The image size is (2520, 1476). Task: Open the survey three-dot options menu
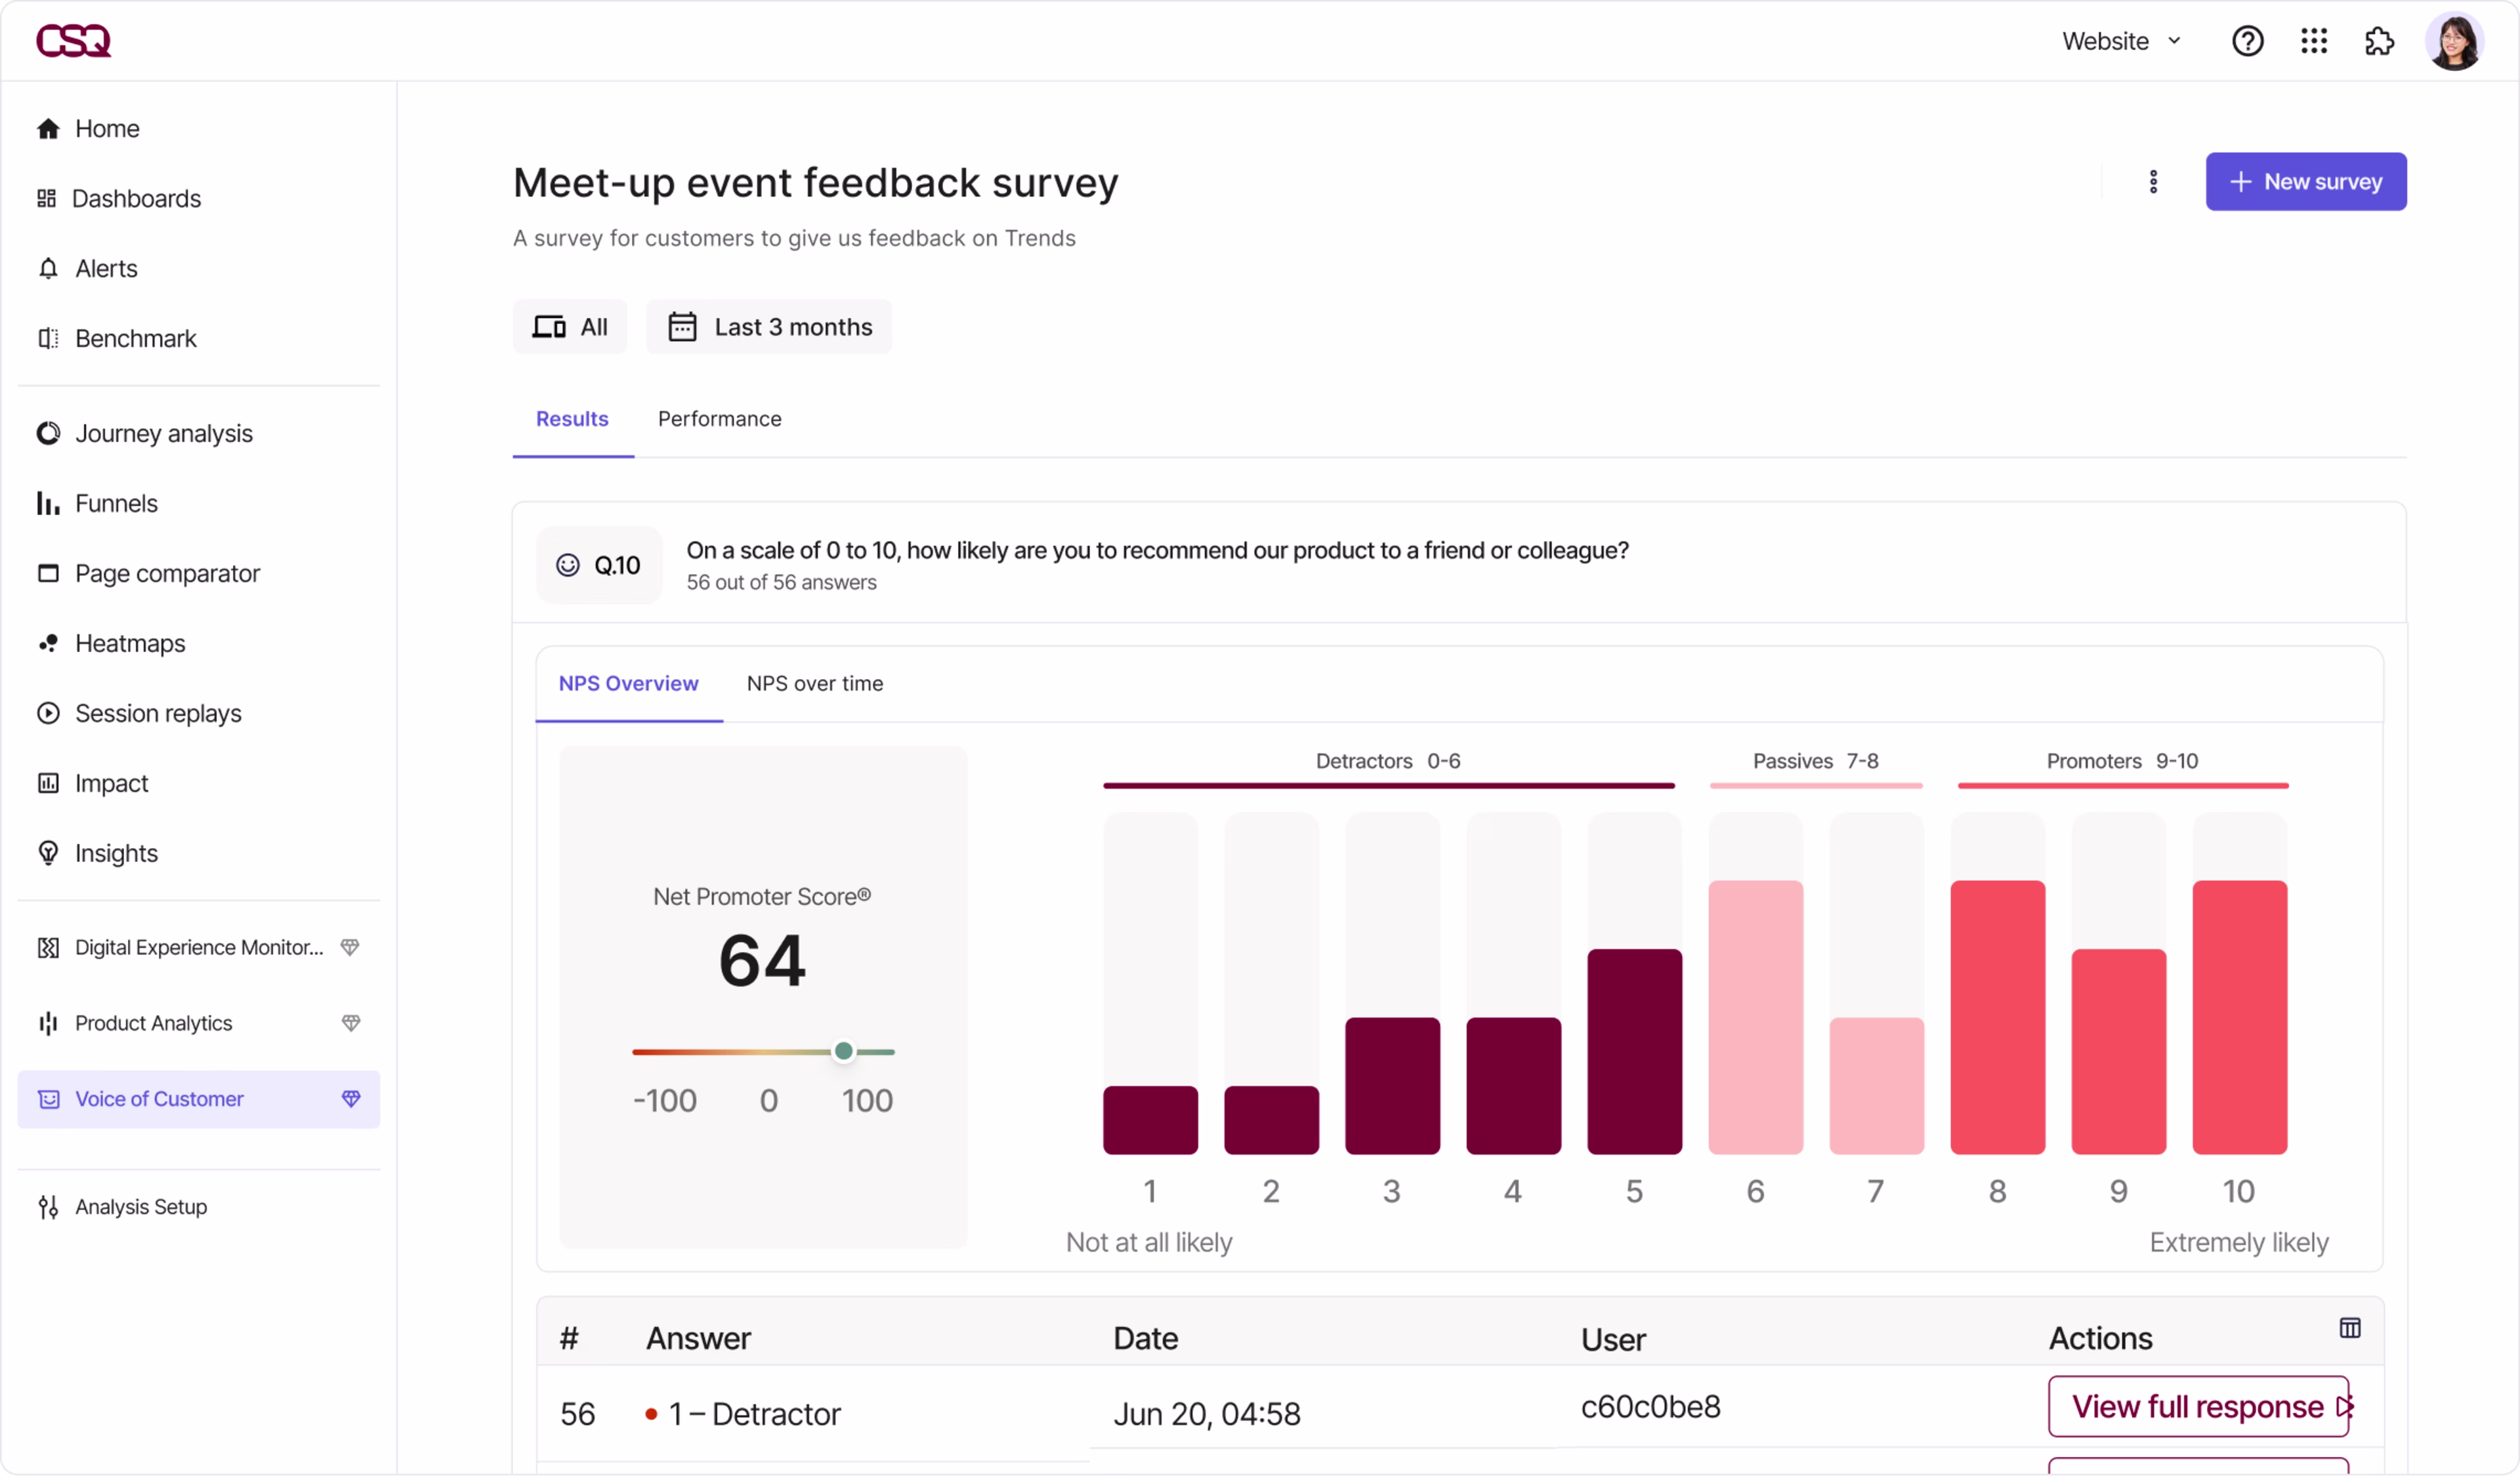2153,182
